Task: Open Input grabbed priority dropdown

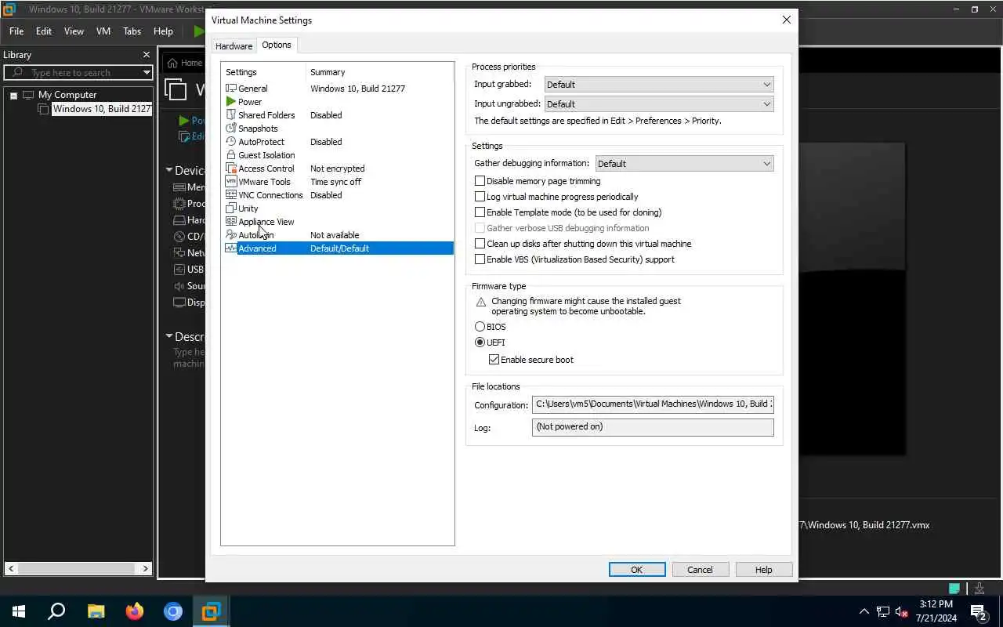Action: [659, 85]
